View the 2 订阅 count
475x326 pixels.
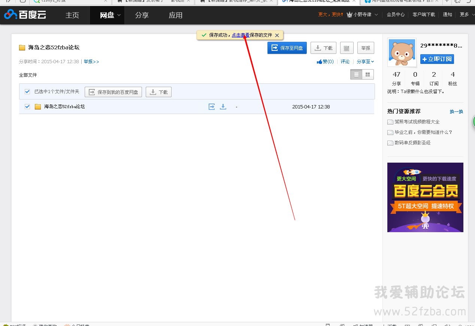pyautogui.click(x=434, y=79)
